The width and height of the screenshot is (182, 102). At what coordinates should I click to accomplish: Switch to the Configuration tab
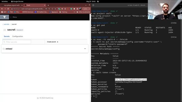click(18, 36)
